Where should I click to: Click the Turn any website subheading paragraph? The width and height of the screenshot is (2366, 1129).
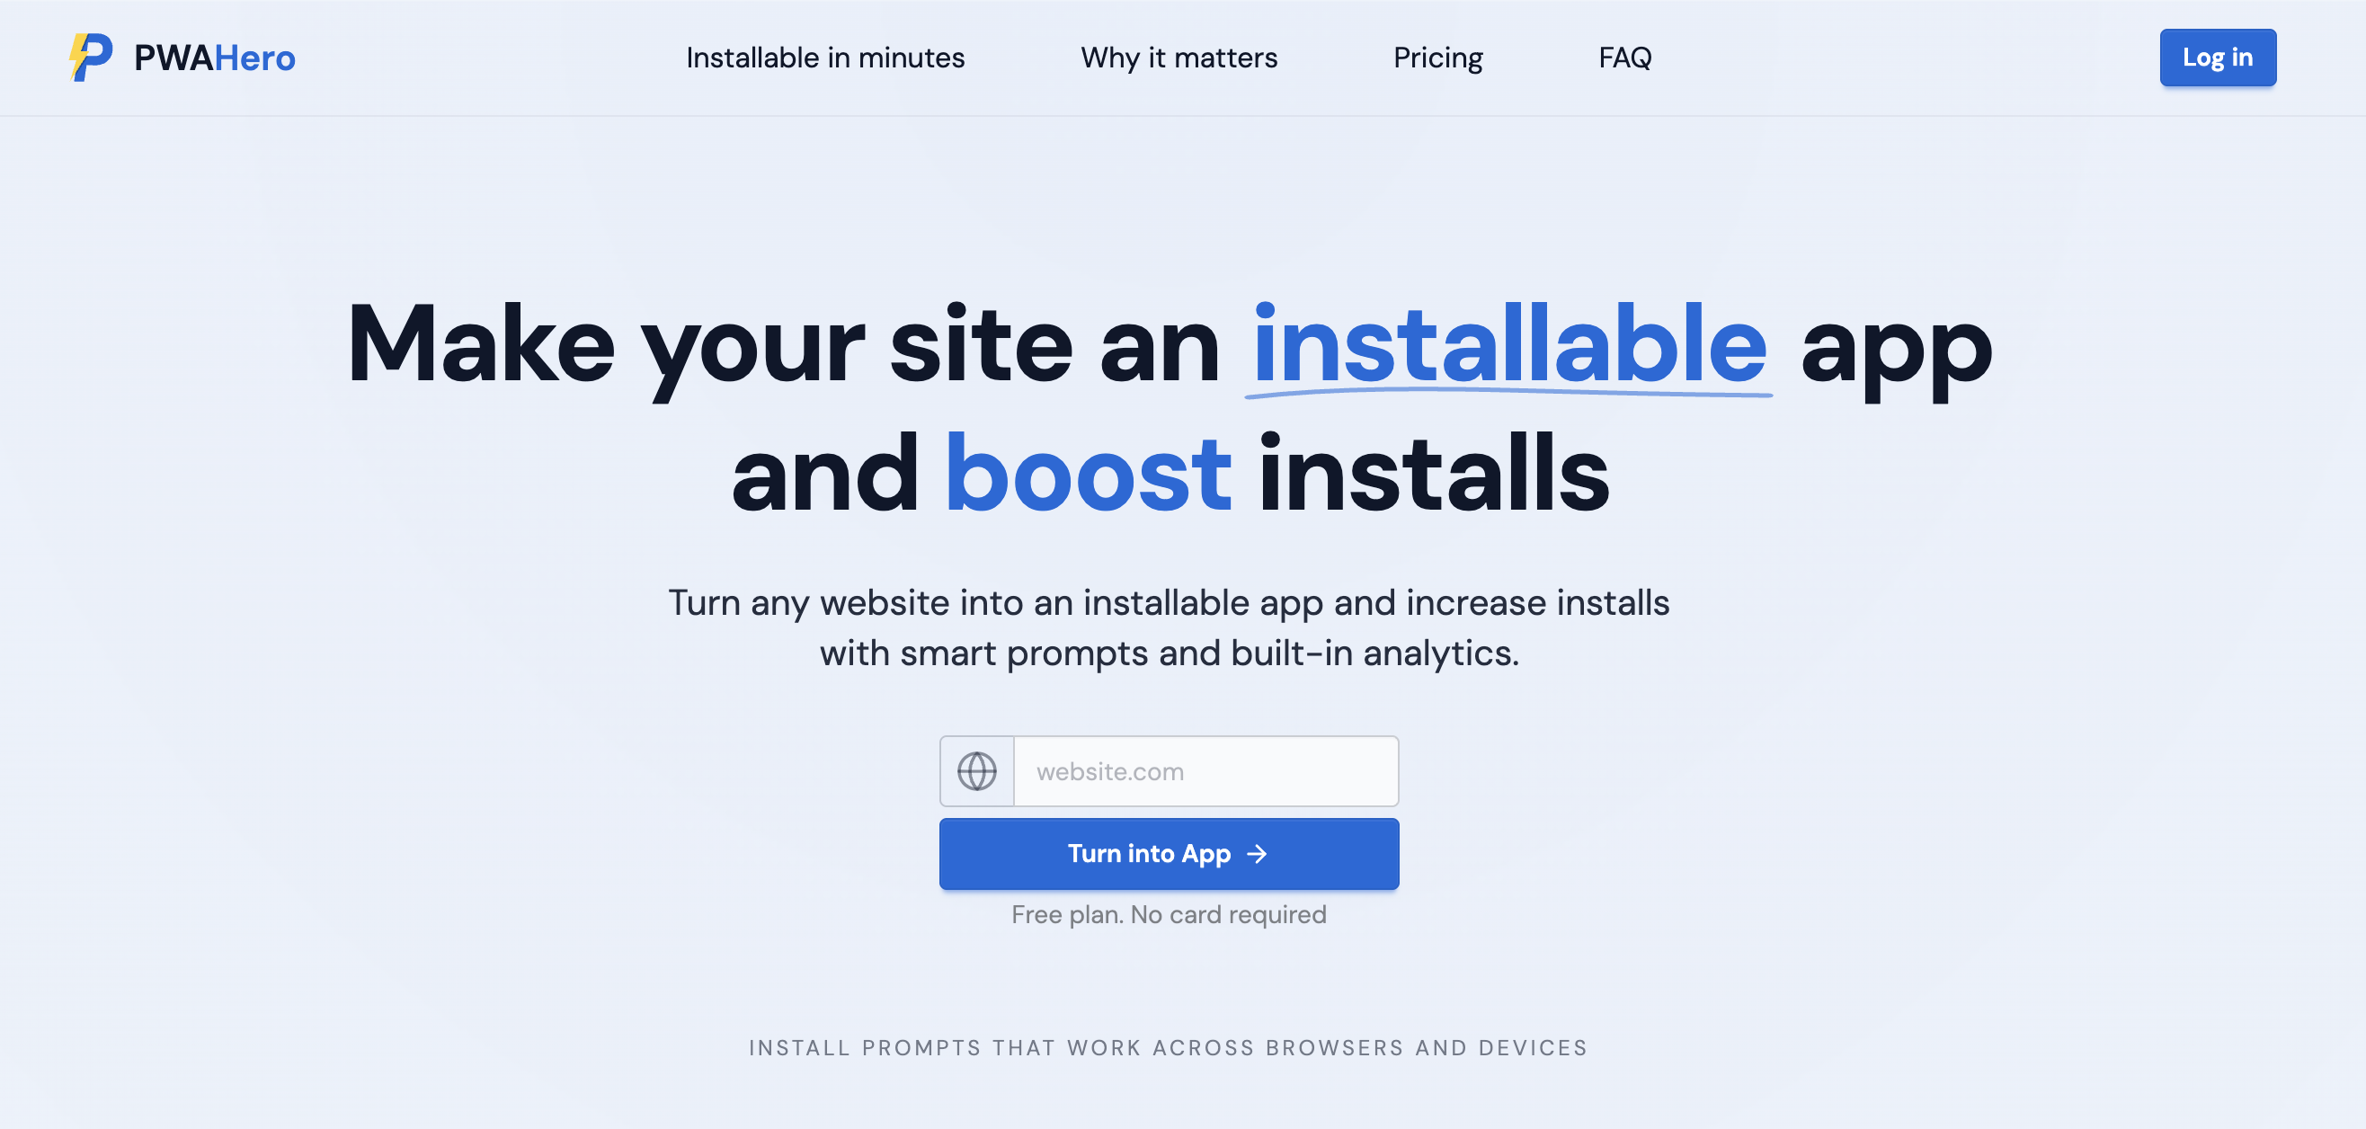(1169, 628)
